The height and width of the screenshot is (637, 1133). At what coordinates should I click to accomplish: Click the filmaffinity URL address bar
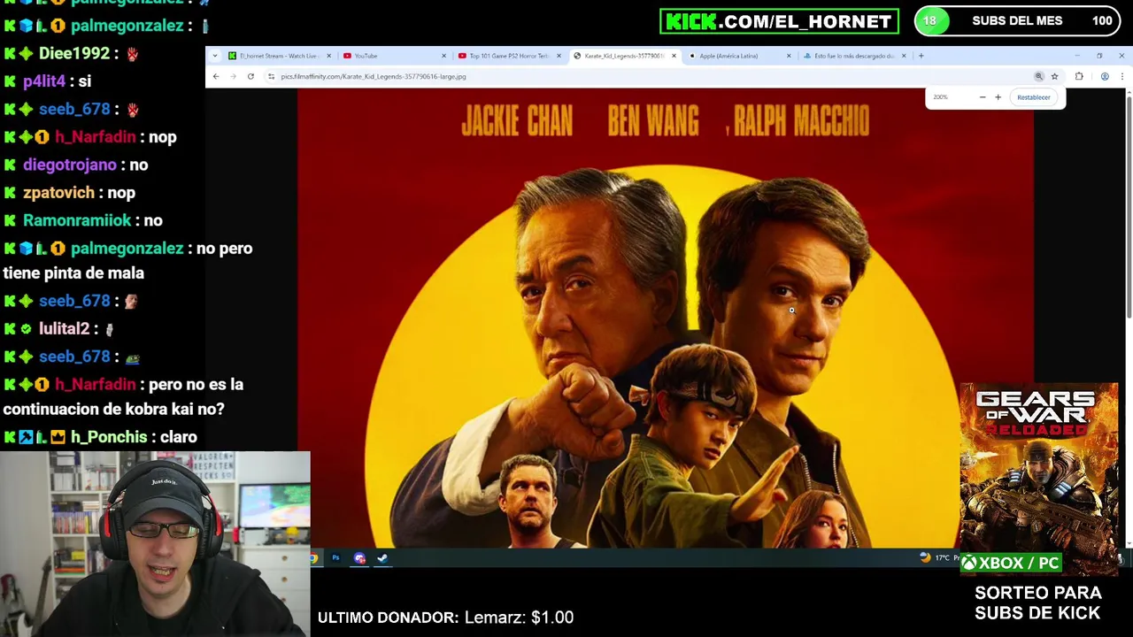click(x=651, y=76)
